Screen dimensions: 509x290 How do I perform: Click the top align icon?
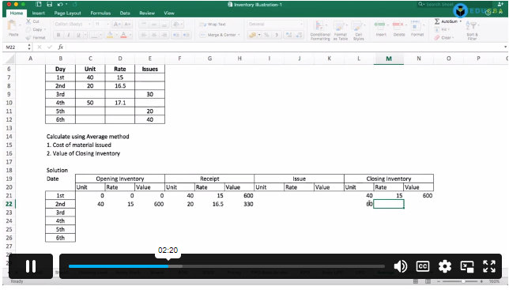click(x=144, y=24)
